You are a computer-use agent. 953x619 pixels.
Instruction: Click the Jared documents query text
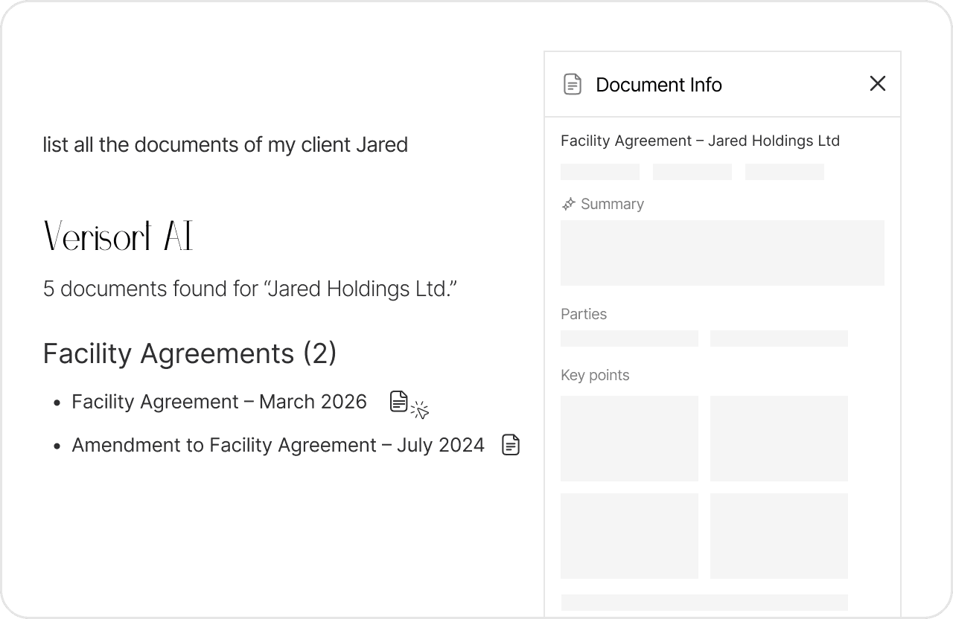coord(225,144)
